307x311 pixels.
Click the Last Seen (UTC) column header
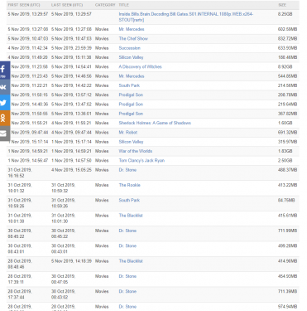point(67,5)
